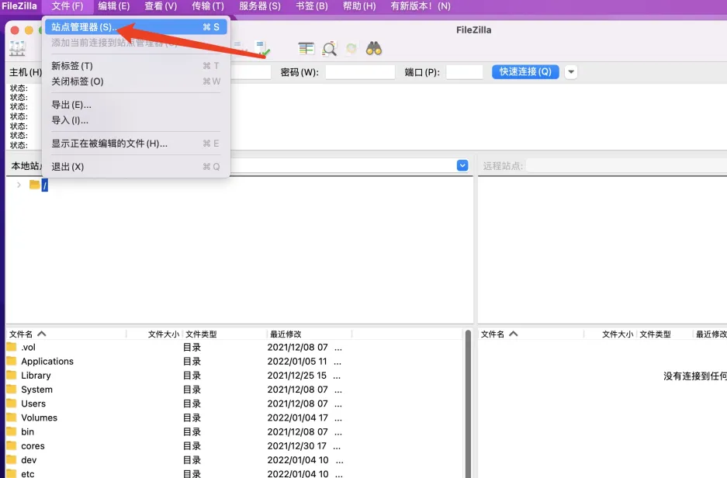The image size is (727, 478).
Task: Select the "Library" directory name
Action: coord(36,376)
